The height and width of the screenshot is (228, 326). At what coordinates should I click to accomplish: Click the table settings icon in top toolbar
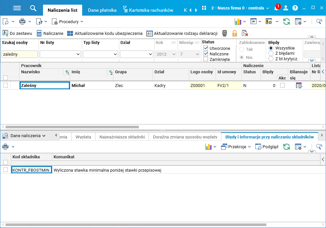point(298,21)
